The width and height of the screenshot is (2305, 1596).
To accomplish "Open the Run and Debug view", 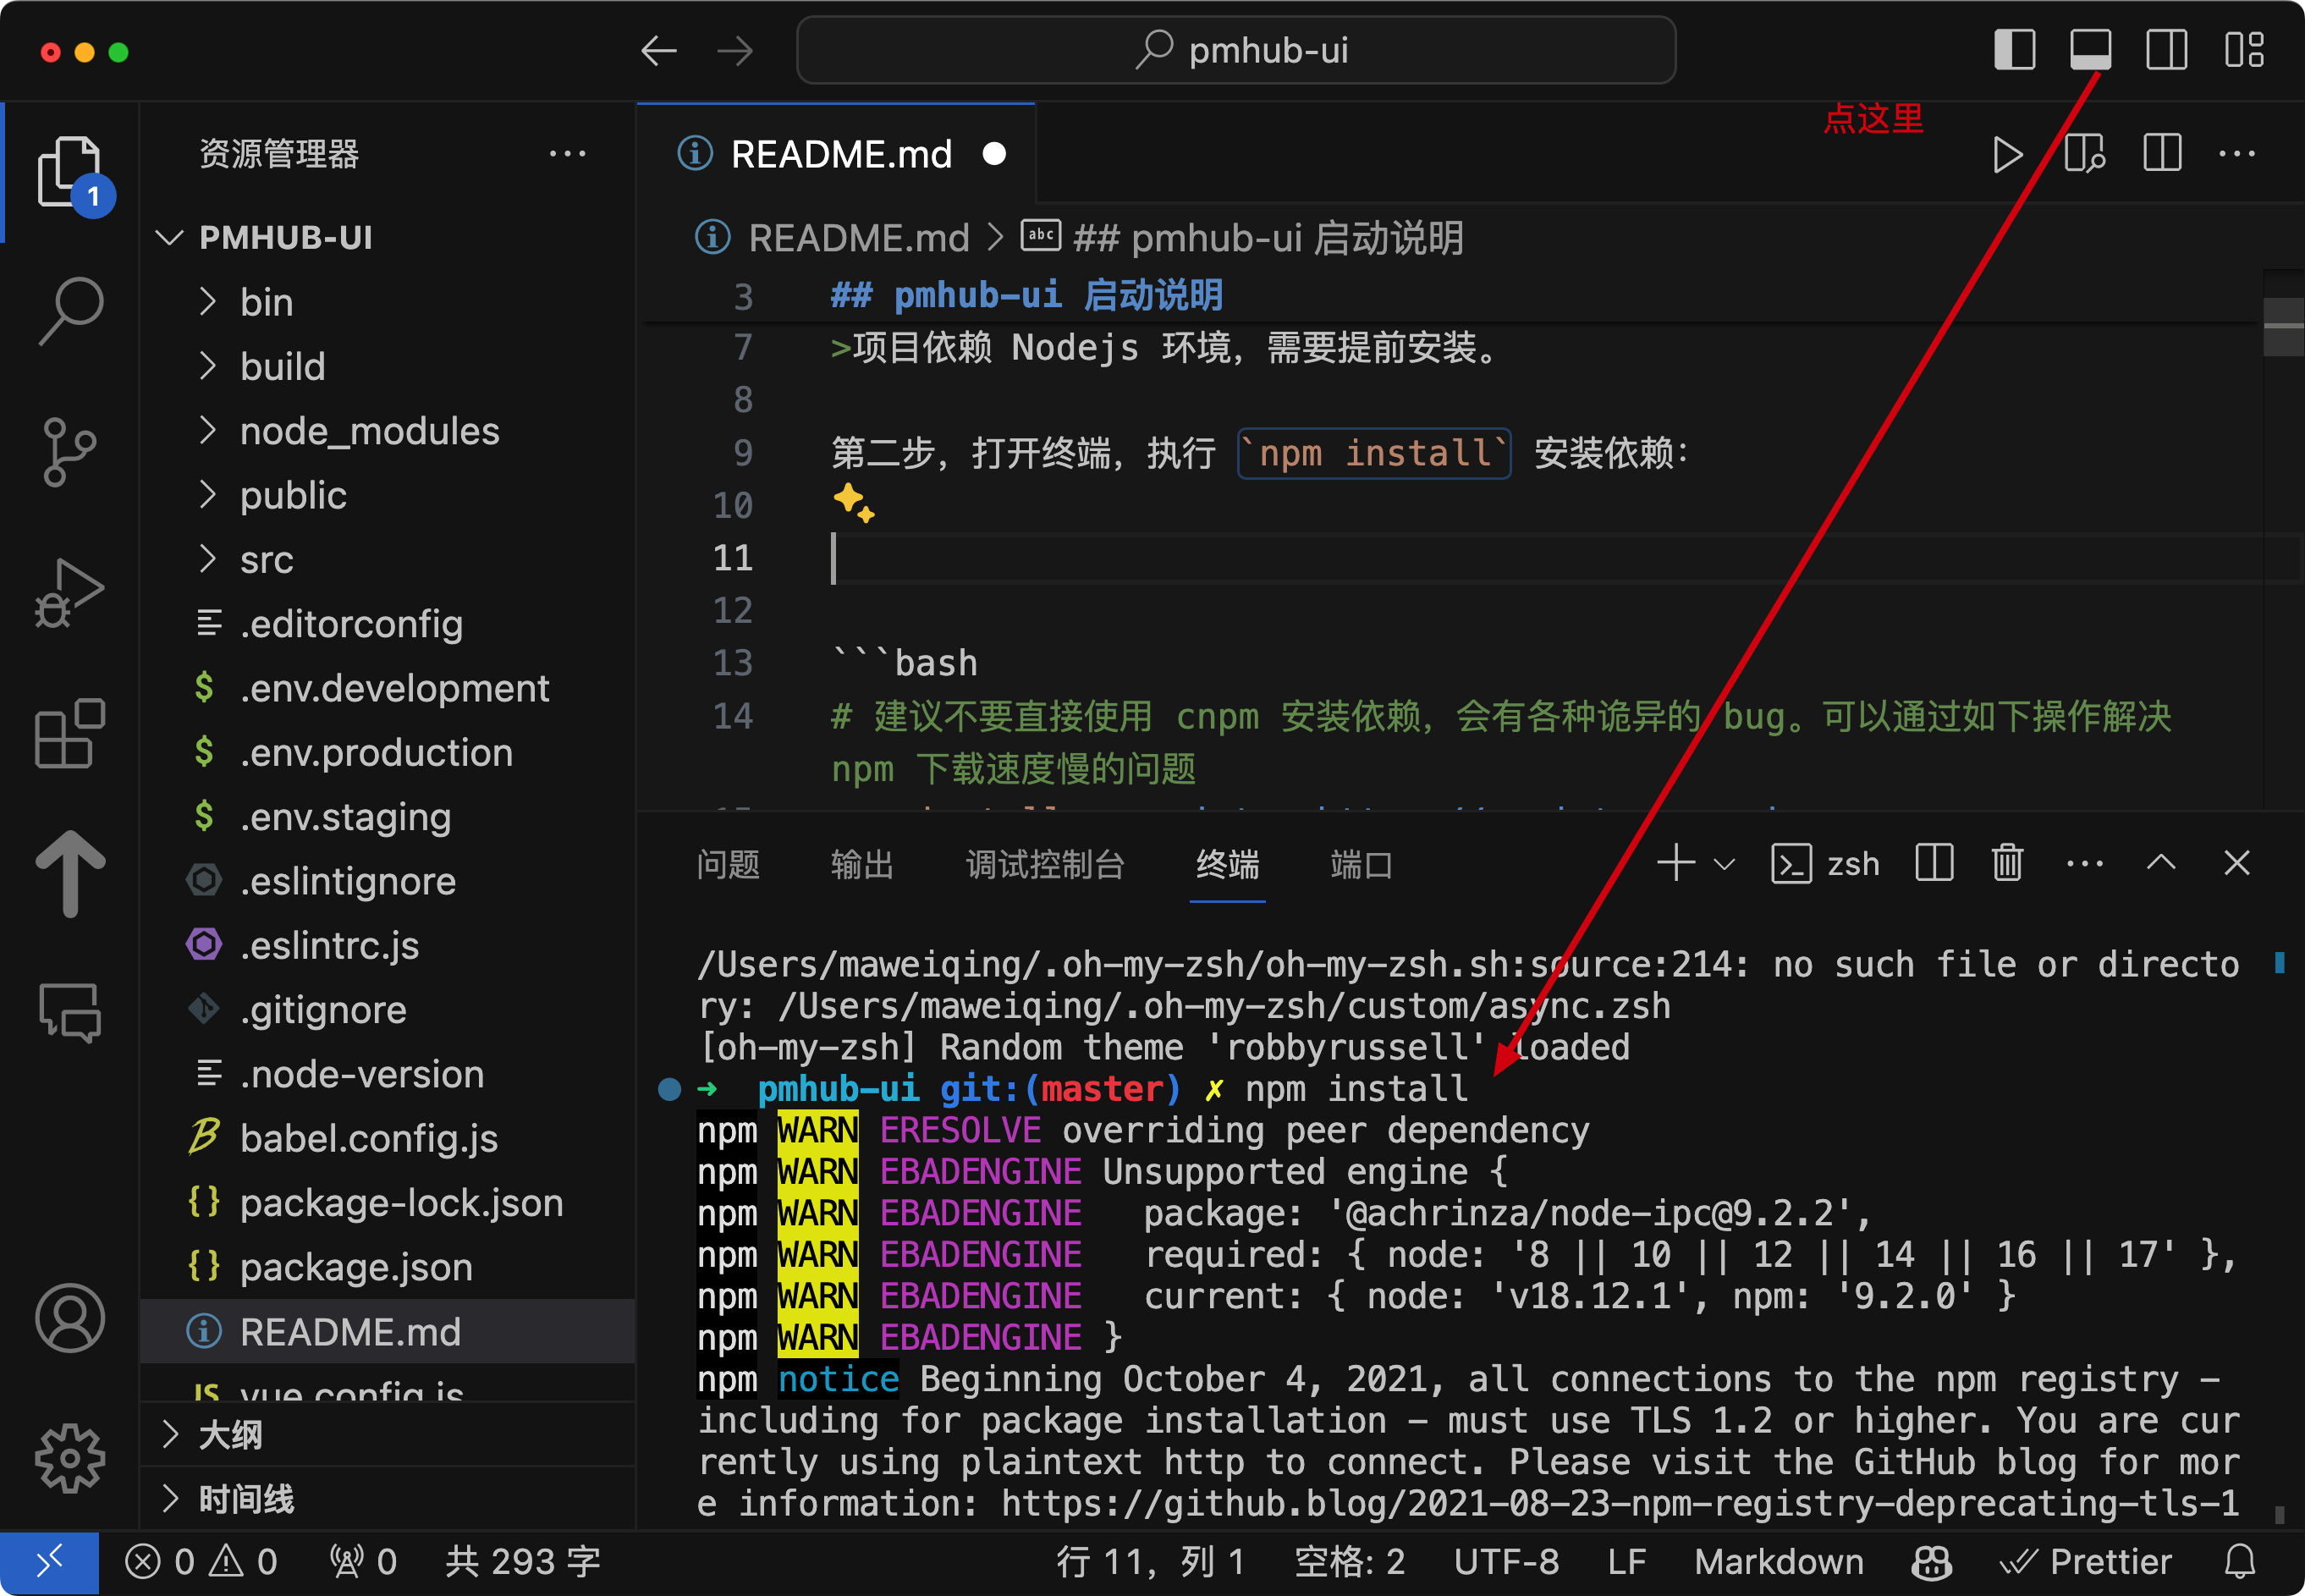I will [x=70, y=592].
